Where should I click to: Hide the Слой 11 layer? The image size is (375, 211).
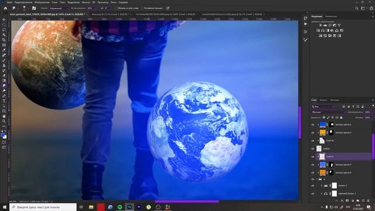tap(312, 156)
